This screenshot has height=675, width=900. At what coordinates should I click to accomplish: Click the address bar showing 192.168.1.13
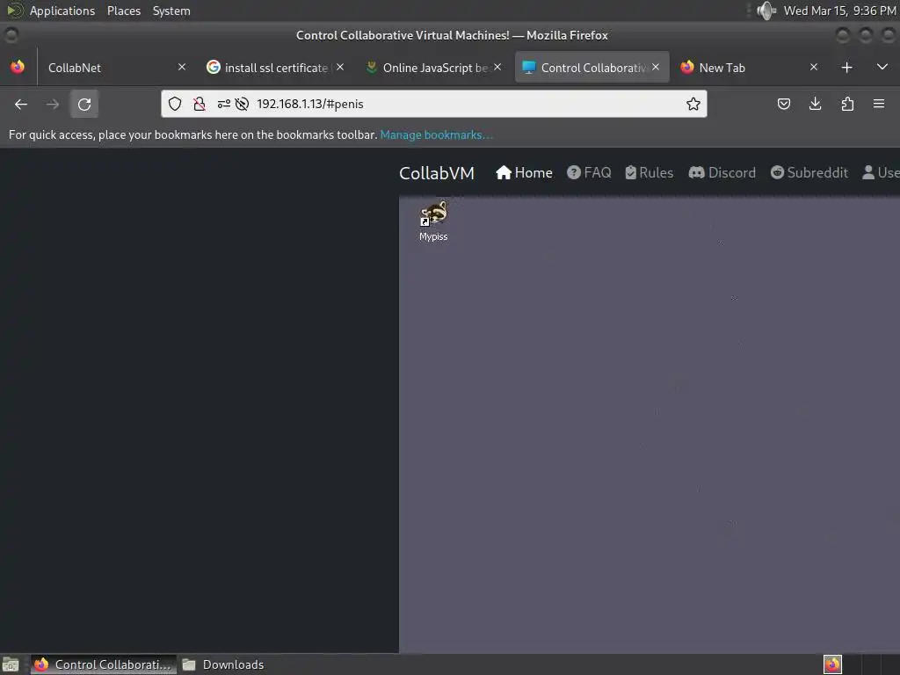434,104
